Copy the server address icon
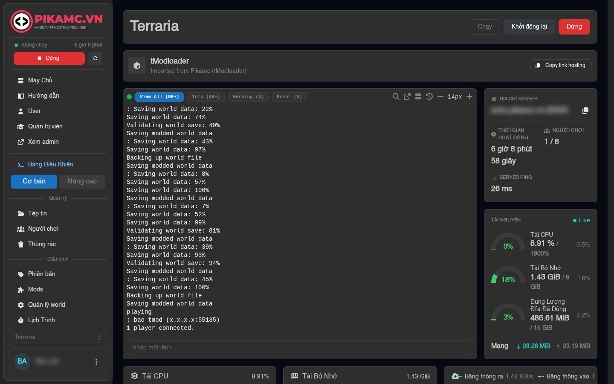 pyautogui.click(x=585, y=111)
